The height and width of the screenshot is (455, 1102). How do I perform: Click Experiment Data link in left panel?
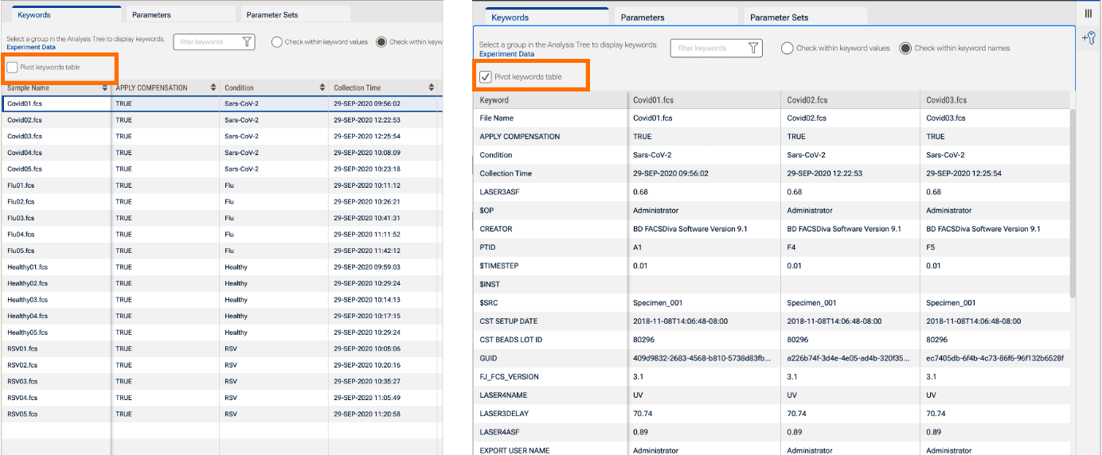pos(31,48)
